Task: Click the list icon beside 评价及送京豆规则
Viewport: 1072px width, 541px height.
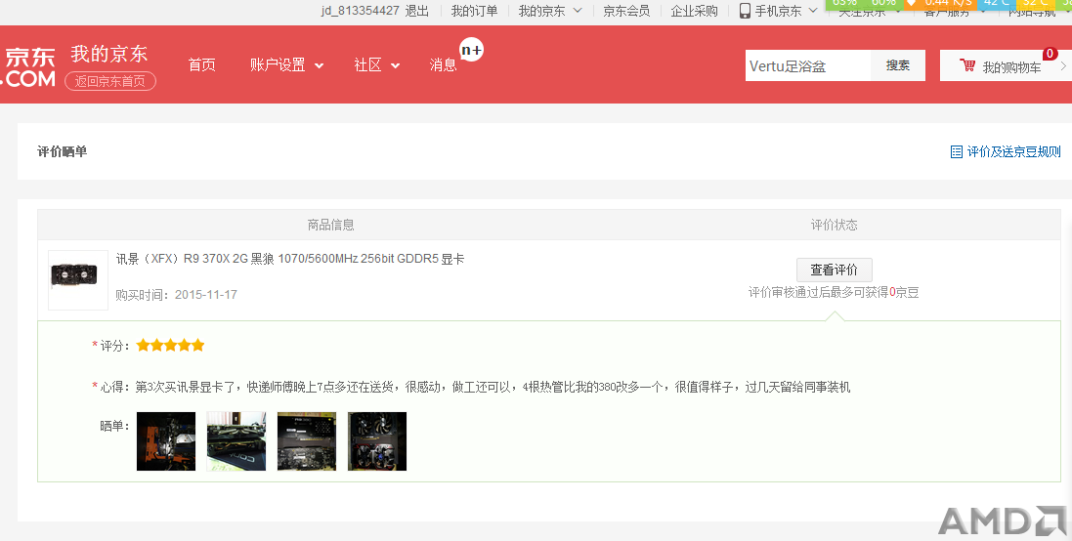Action: point(957,151)
